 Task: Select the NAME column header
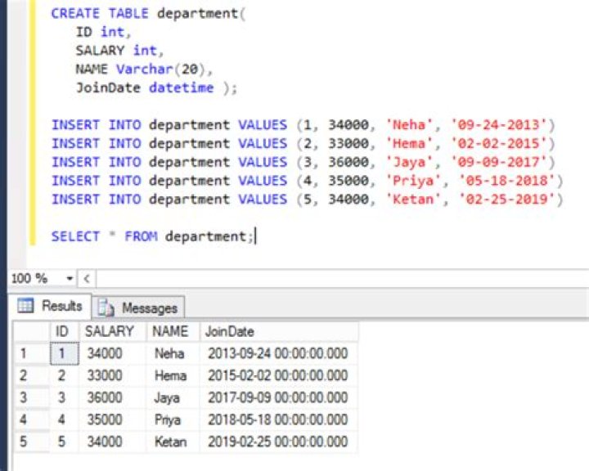pos(171,331)
